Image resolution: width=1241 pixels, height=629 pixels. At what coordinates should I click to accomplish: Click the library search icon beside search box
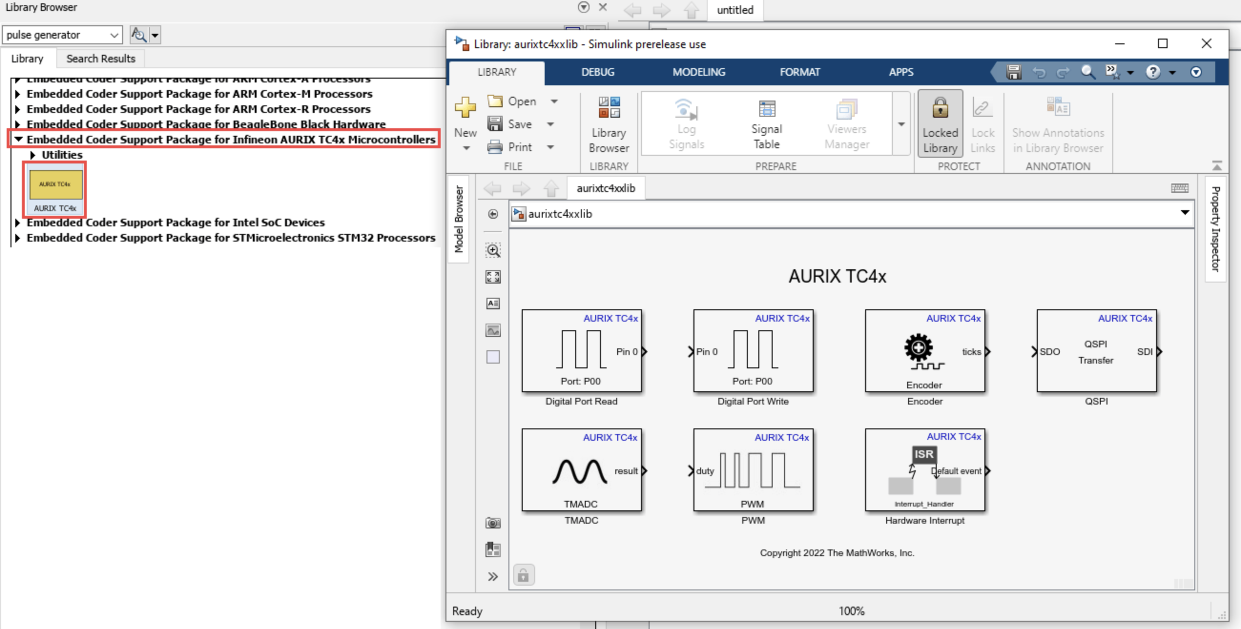point(139,35)
